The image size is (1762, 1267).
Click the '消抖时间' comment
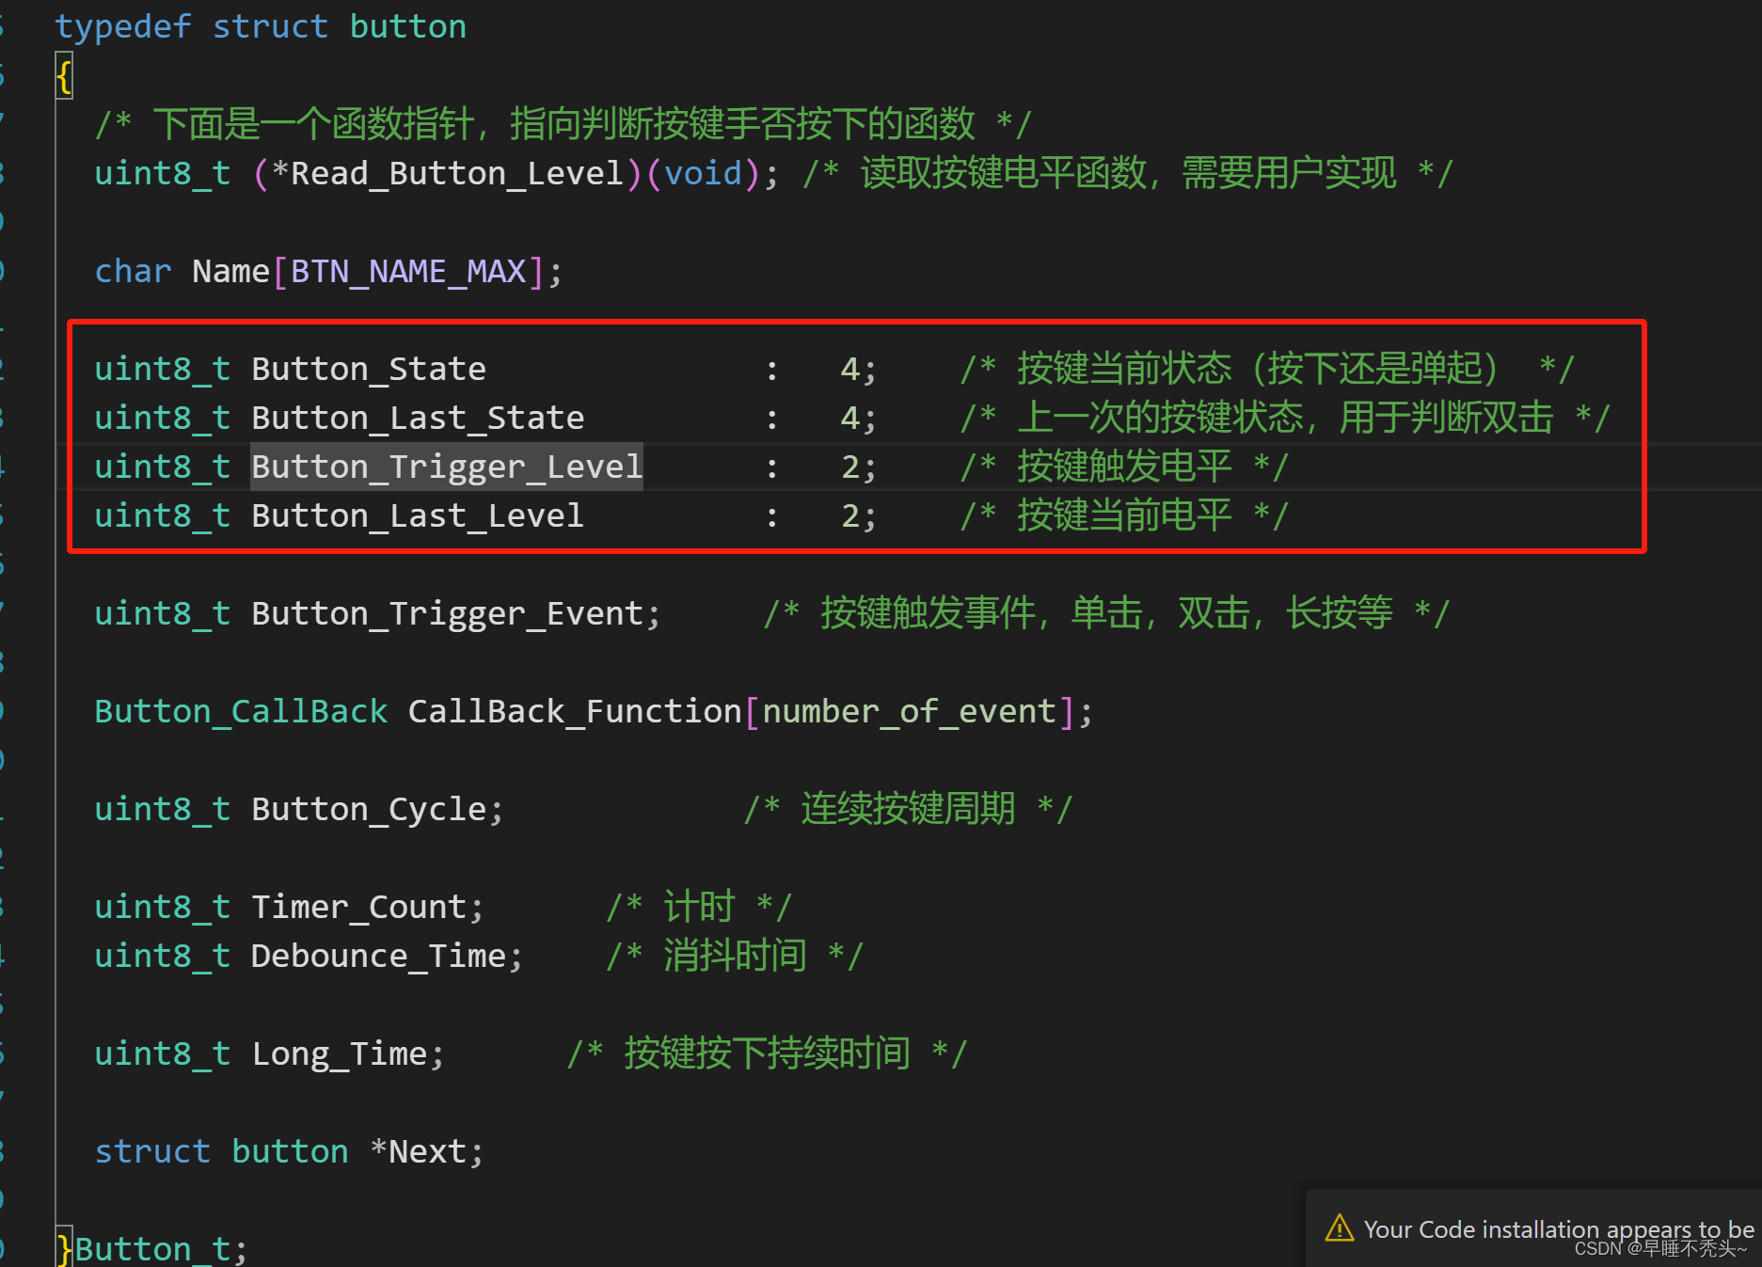[735, 956]
